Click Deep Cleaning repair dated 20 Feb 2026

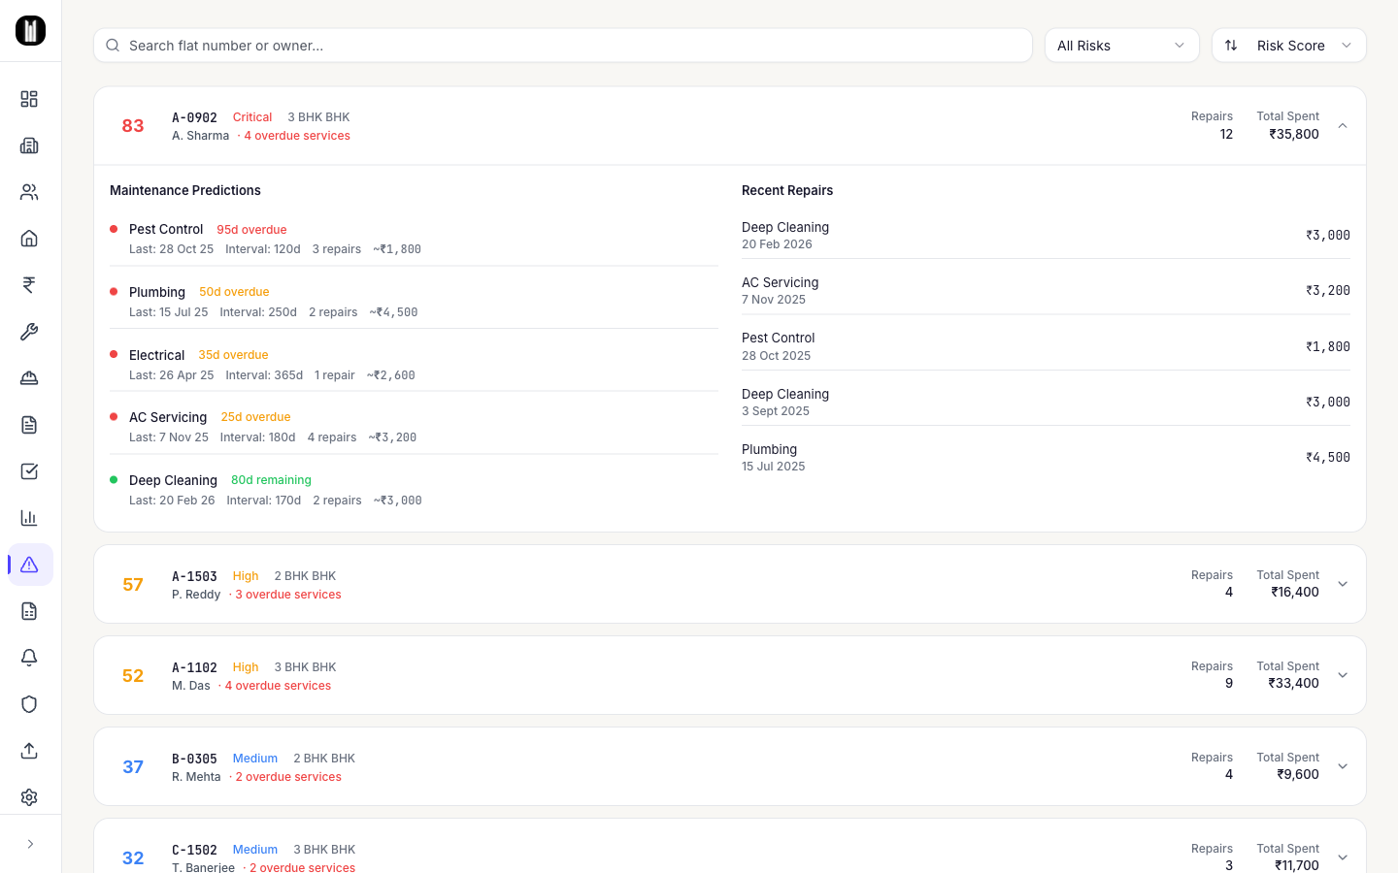pyautogui.click(x=1046, y=235)
